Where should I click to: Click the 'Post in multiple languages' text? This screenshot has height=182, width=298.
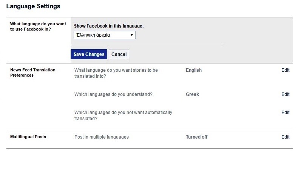coord(102,137)
